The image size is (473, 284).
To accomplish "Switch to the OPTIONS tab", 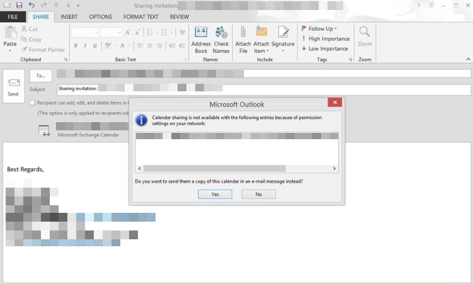I will pos(100,17).
